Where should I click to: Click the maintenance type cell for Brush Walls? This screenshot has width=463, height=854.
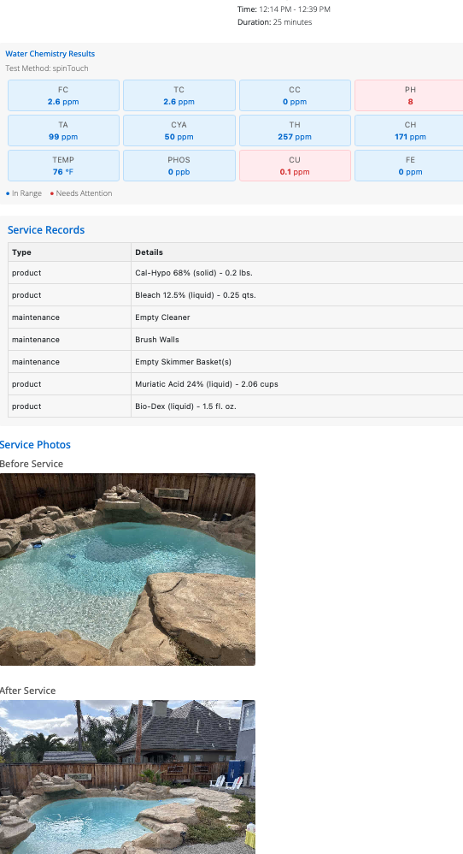[x=69, y=340]
